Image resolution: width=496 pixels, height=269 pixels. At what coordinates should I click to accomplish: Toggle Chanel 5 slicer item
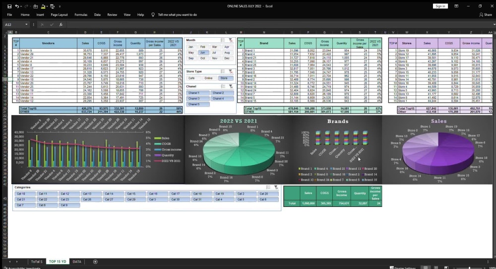tap(197, 104)
